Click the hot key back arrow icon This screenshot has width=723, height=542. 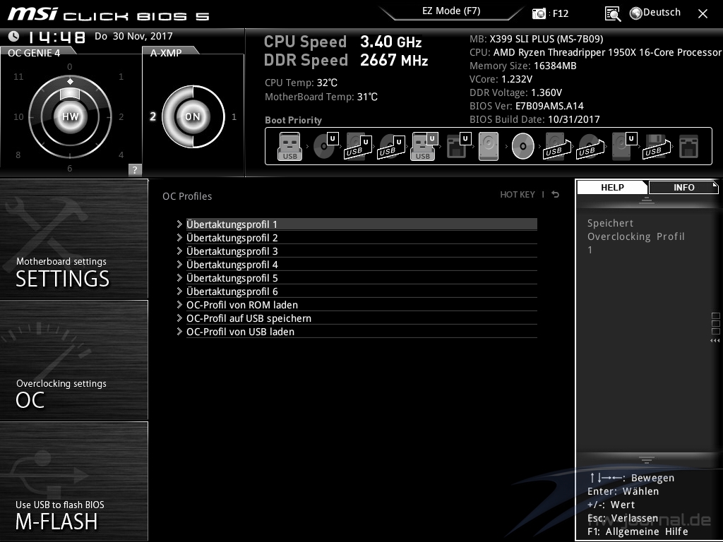556,195
